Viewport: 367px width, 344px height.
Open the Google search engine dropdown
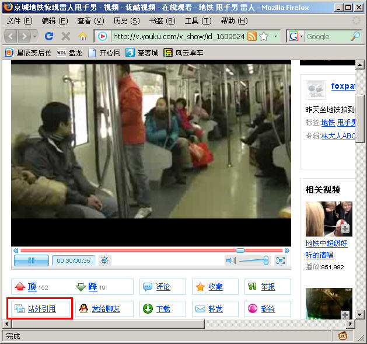coord(296,36)
